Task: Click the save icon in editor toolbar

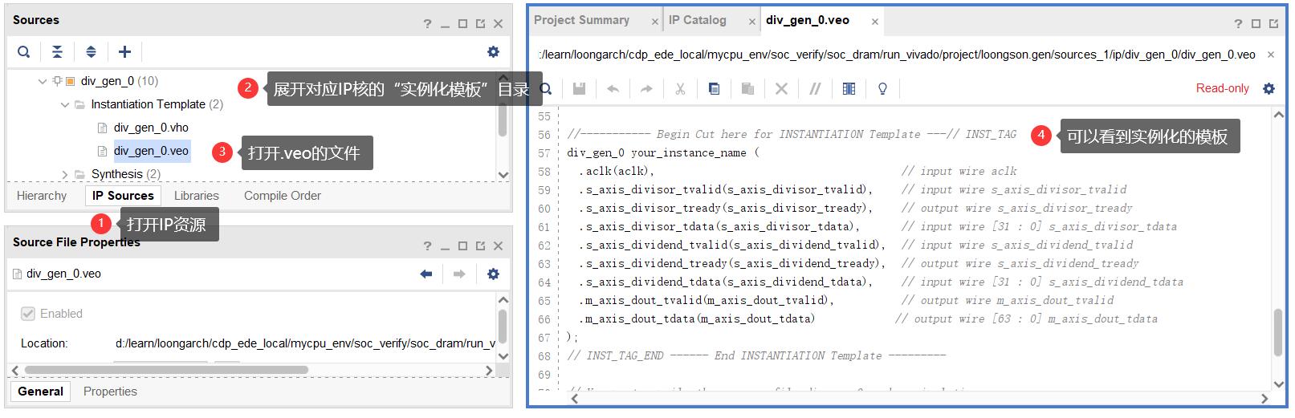Action: (579, 88)
